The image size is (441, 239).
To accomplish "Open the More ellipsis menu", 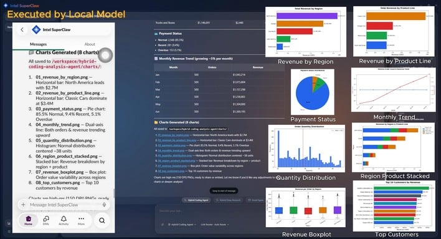I will (x=81, y=220).
